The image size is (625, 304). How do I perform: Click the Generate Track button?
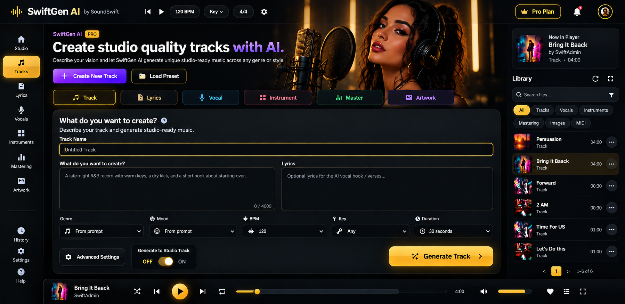(x=441, y=256)
